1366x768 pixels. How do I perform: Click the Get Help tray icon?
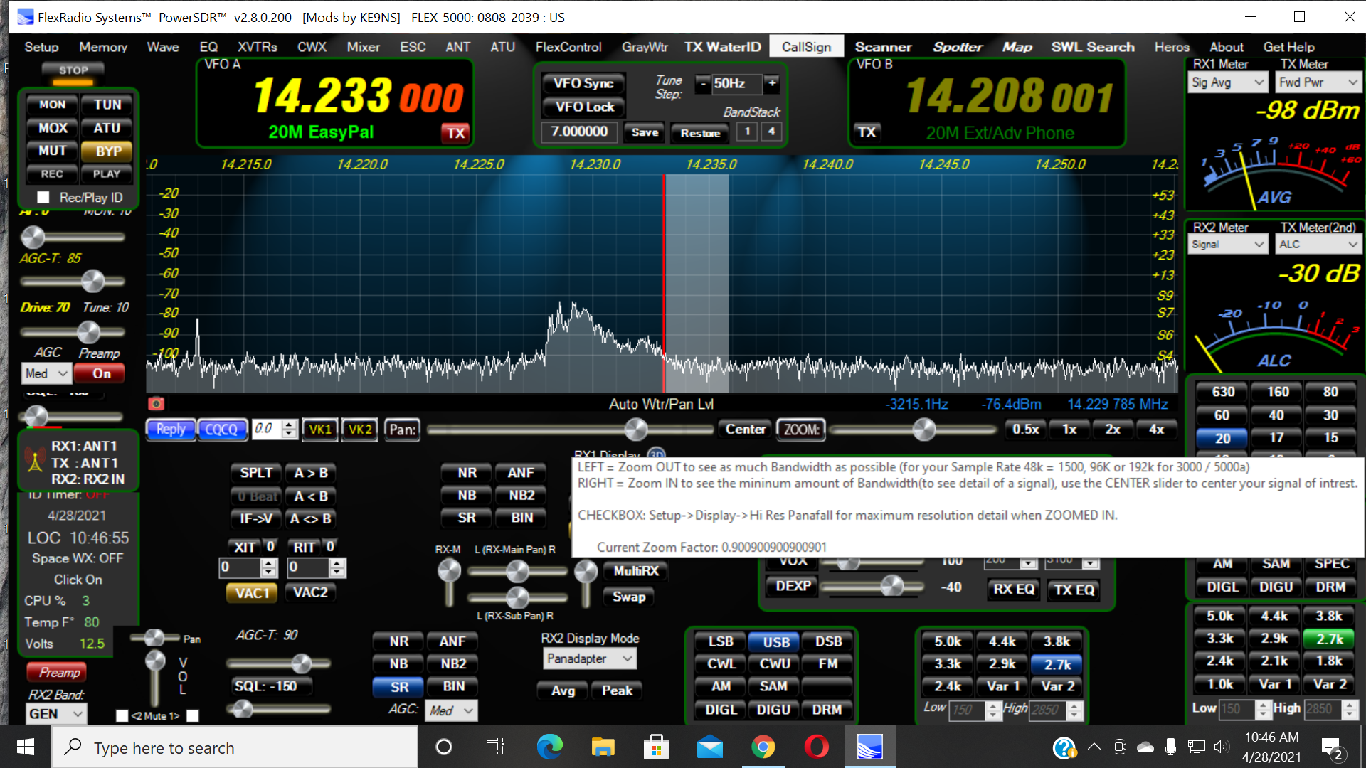tap(1064, 747)
